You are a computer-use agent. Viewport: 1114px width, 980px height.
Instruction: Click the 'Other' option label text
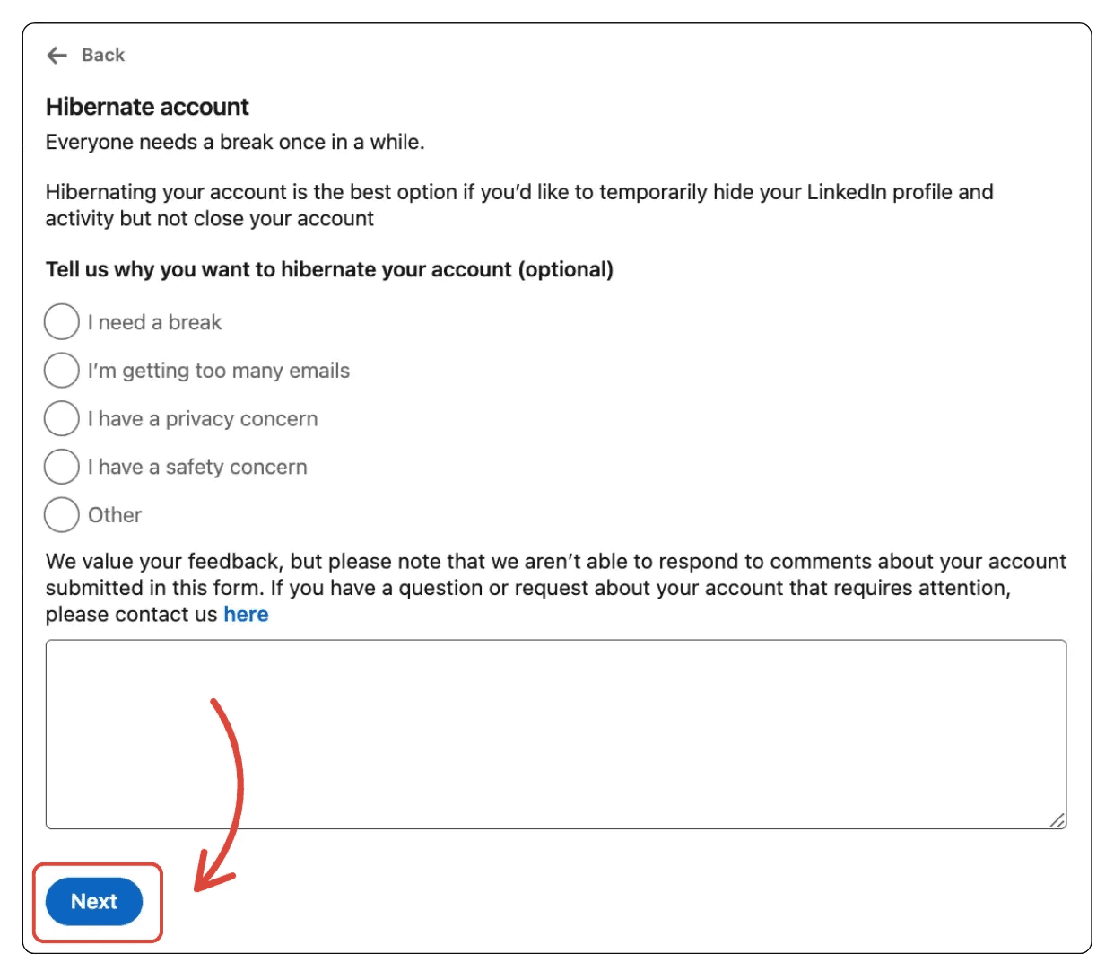pyautogui.click(x=115, y=515)
